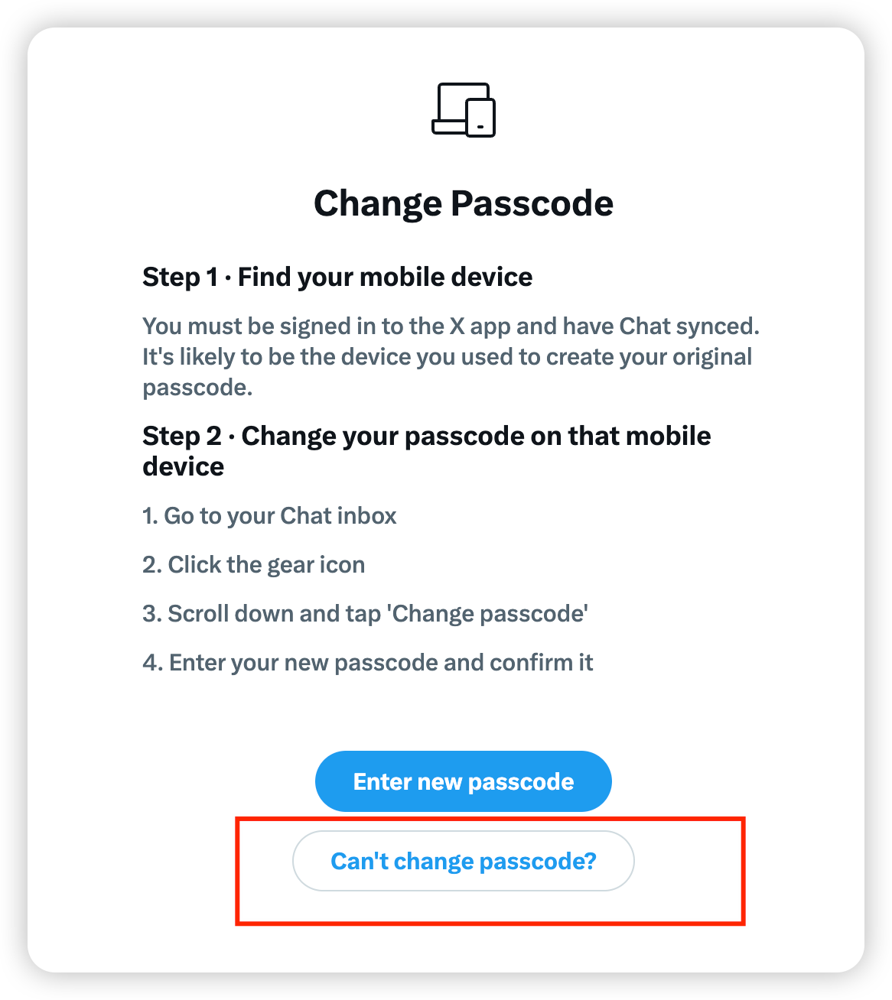Image resolution: width=892 pixels, height=1000 pixels.
Task: Click the "Change Passcode" title
Action: 464,203
